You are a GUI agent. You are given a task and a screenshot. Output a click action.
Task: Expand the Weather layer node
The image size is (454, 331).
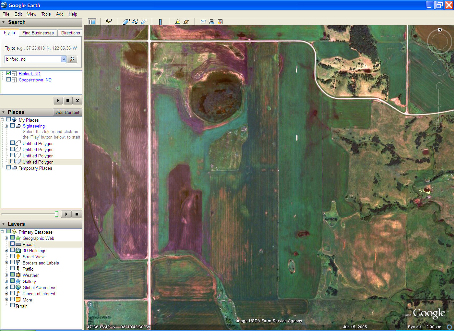[x=6, y=275]
